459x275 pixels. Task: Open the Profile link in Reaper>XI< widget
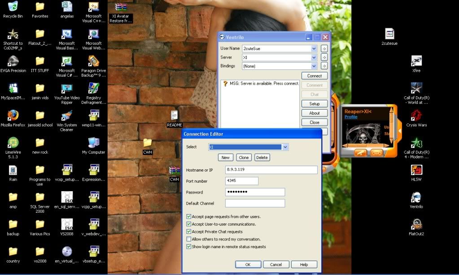coord(351,117)
